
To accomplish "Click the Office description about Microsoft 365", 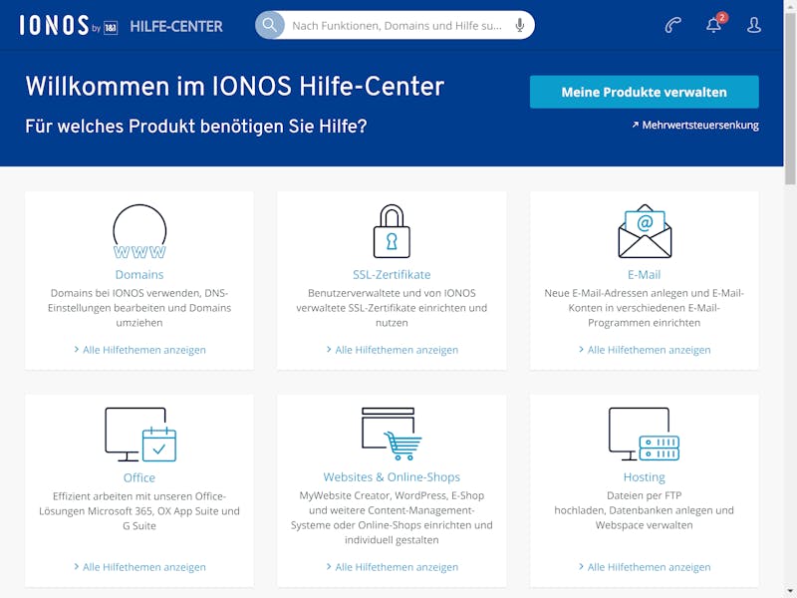I will coord(139,511).
